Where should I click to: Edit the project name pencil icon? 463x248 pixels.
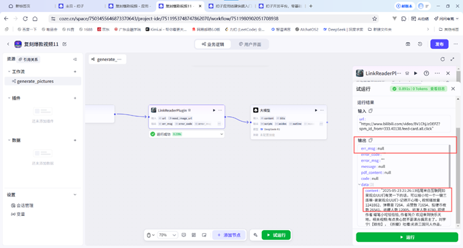coord(64,44)
